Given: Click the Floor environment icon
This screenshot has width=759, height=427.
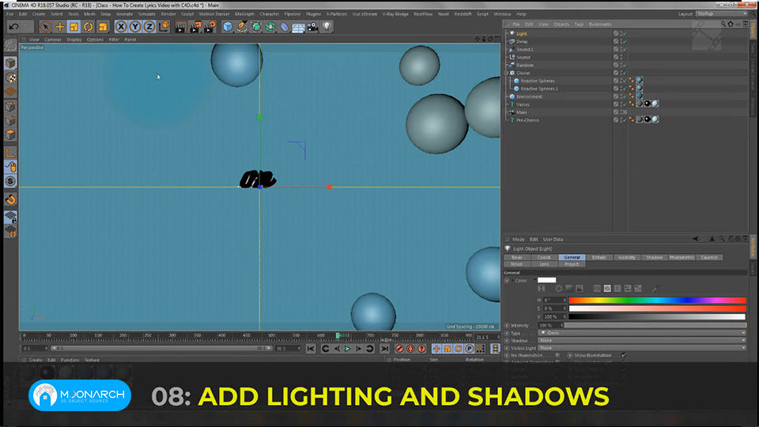Looking at the screenshot, I should point(298,27).
